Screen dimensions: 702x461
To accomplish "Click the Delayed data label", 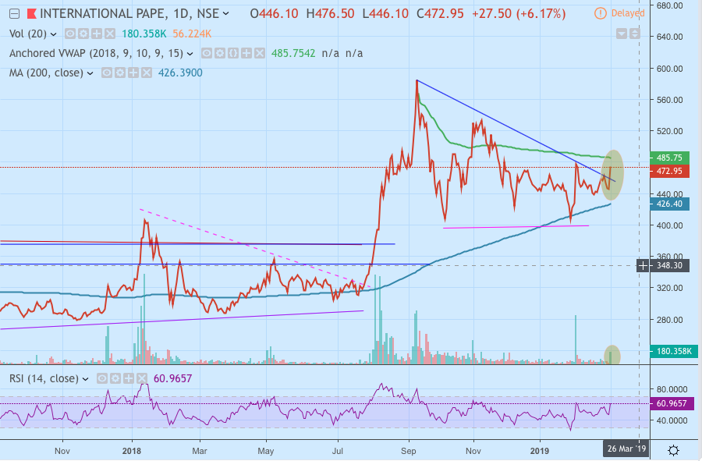I will point(628,13).
